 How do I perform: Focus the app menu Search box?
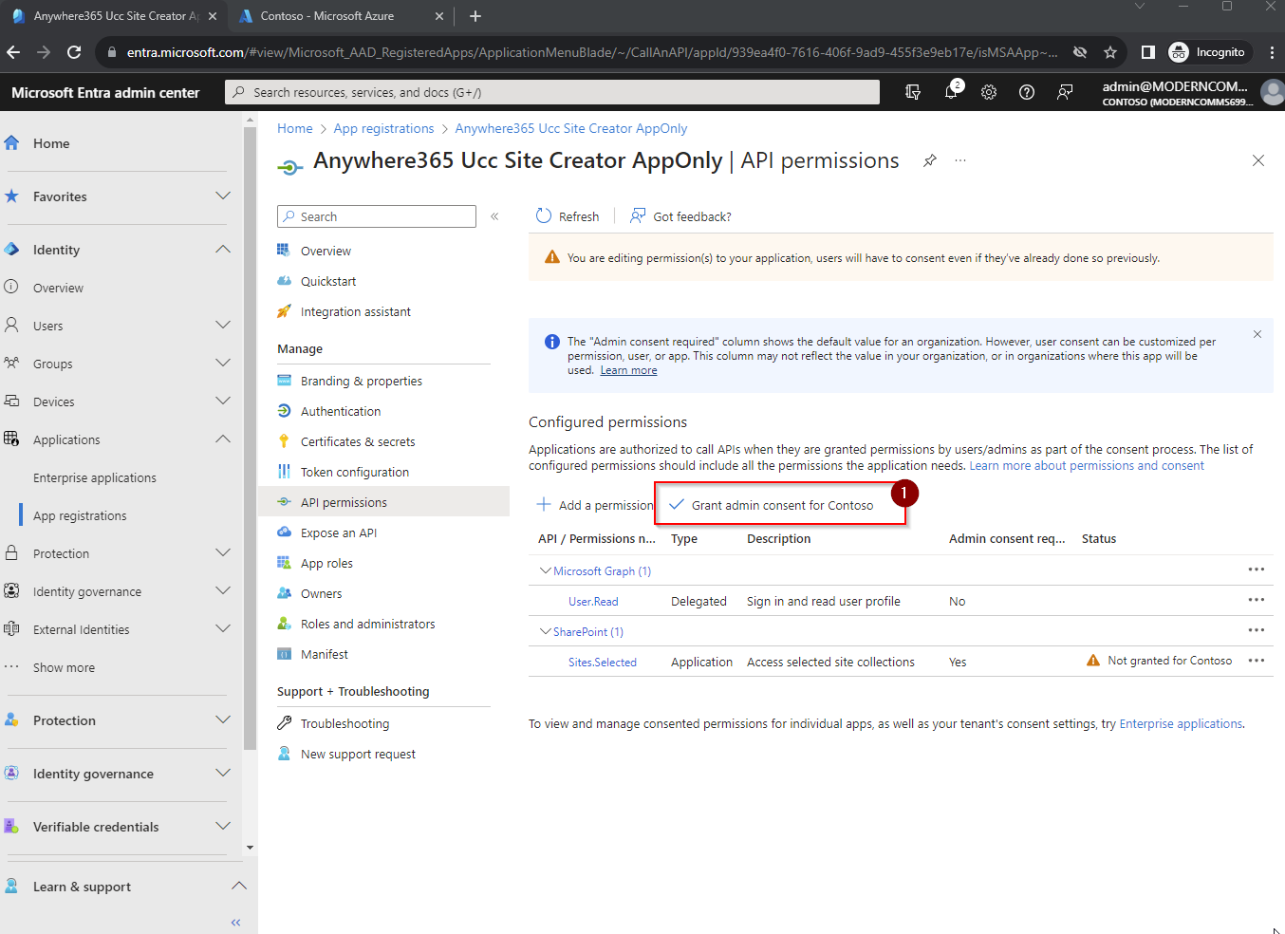coord(377,216)
